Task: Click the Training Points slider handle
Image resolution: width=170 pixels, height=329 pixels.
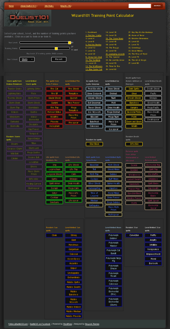Action: pyautogui.click(x=56, y=48)
